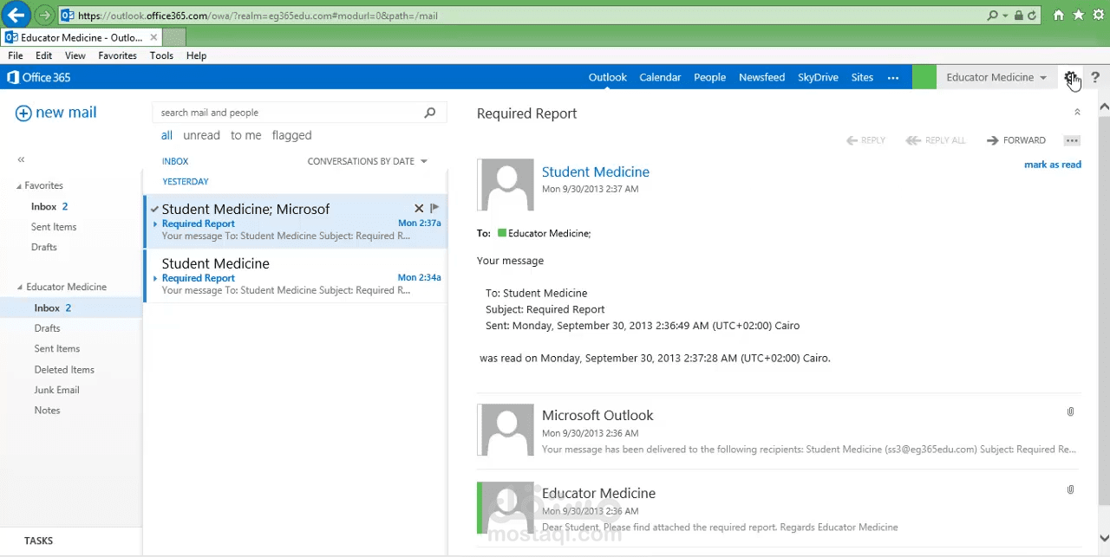Screen dimensions: 1110x557
Task: Click the search magnifier in mail search
Action: 429,113
